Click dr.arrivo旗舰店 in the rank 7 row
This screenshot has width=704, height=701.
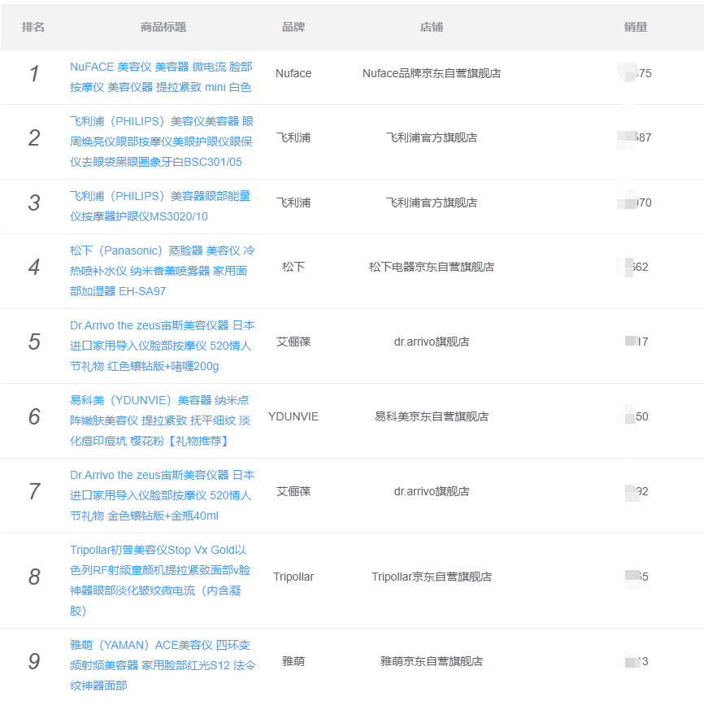(432, 491)
